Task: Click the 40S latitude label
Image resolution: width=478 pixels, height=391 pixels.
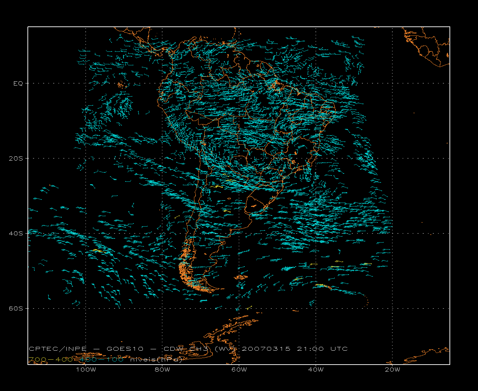Action: pyautogui.click(x=16, y=233)
